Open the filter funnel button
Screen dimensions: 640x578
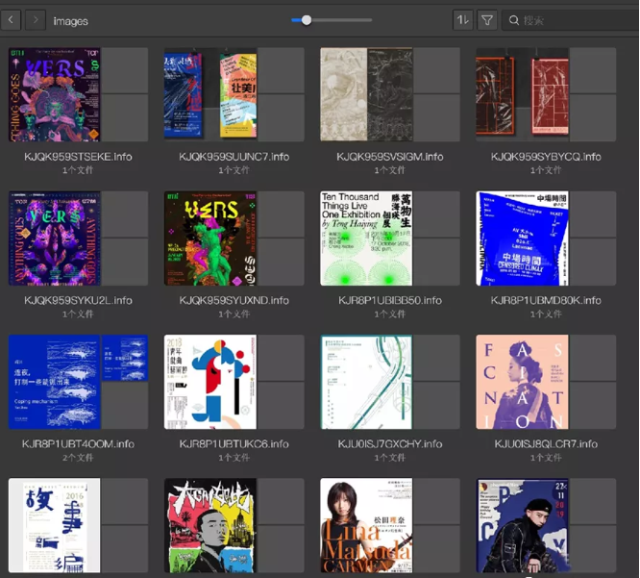coord(487,19)
